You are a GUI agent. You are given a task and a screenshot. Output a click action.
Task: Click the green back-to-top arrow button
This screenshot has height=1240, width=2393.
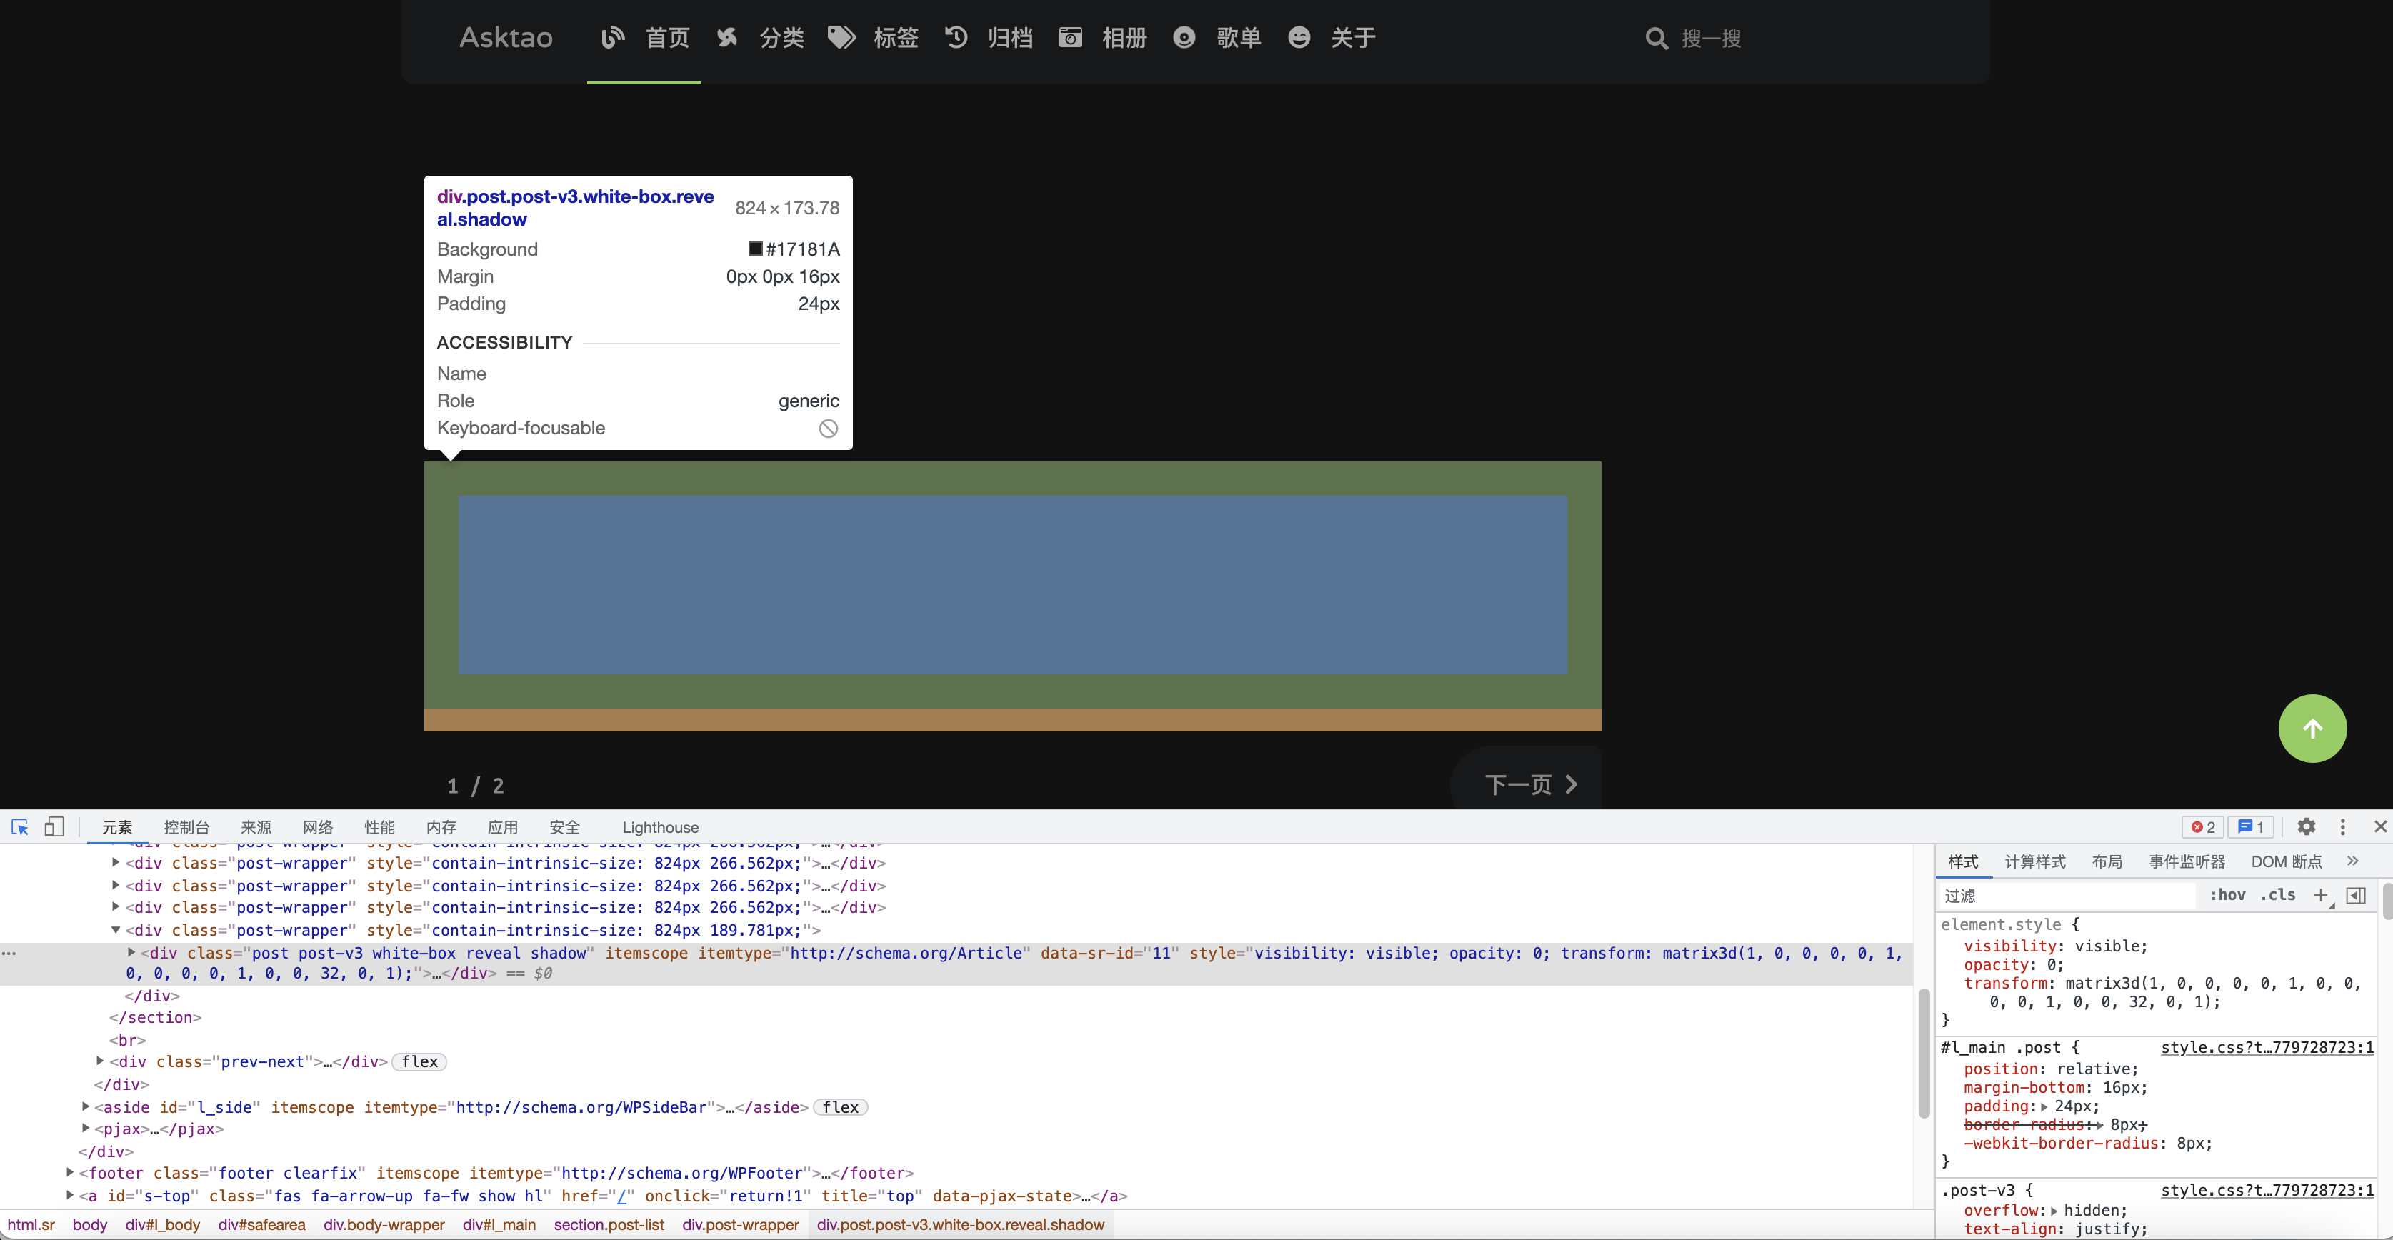2312,728
